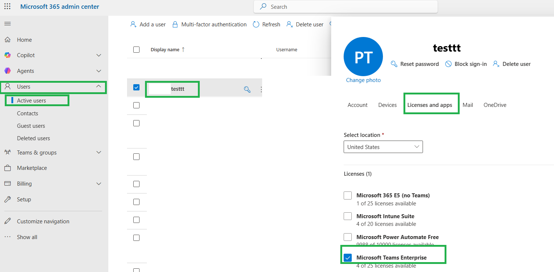554x272 pixels.
Task: Expand the Teams & groups chevron
Action: (x=98, y=152)
